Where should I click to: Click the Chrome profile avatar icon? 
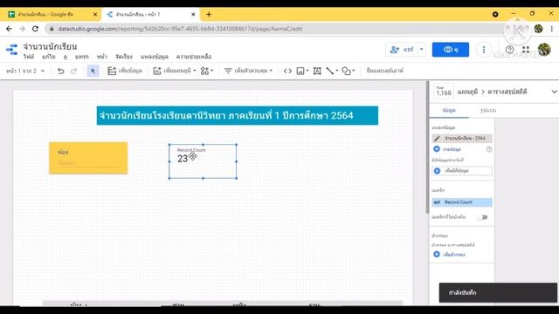[x=538, y=29]
